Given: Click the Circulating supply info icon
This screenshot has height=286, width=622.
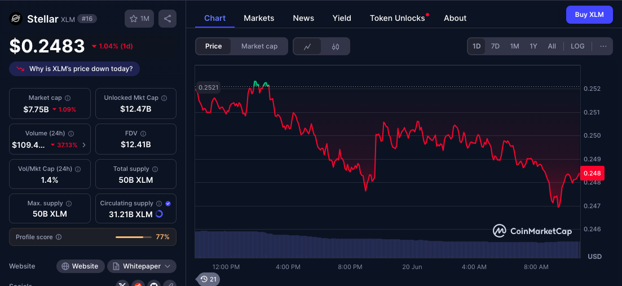Looking at the screenshot, I should click(159, 204).
